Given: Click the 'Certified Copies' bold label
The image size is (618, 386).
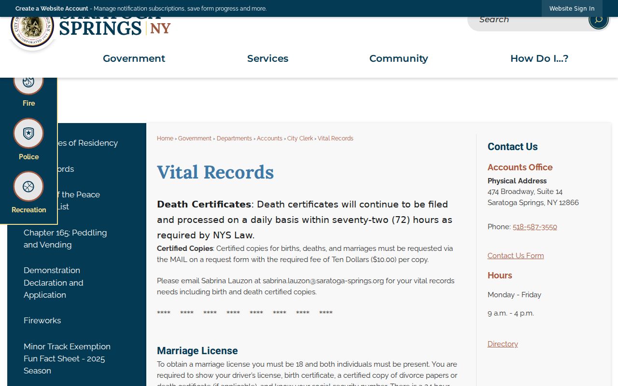Looking at the screenshot, I should [x=185, y=248].
